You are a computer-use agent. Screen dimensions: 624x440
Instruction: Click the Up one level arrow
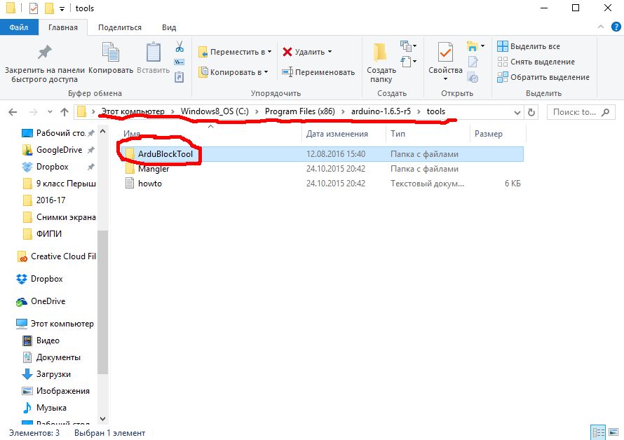click(x=65, y=112)
